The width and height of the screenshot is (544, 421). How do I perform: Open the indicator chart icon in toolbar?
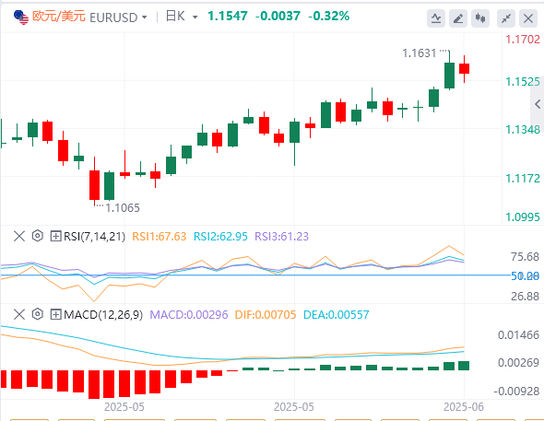click(436, 18)
